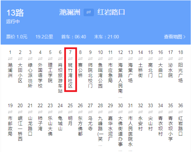Screen dimensions: 191x158
Task: Select stop 19 市邮政局
Action: click(10, 126)
